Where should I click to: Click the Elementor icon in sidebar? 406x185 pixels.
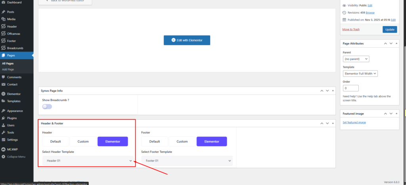(4, 94)
